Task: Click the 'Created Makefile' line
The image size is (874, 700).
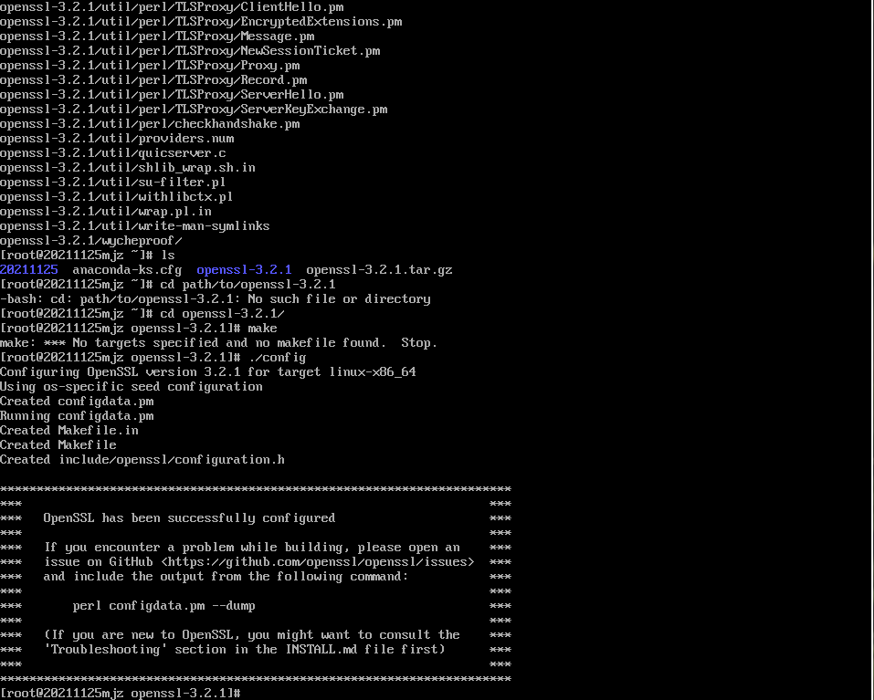Action: [58, 445]
